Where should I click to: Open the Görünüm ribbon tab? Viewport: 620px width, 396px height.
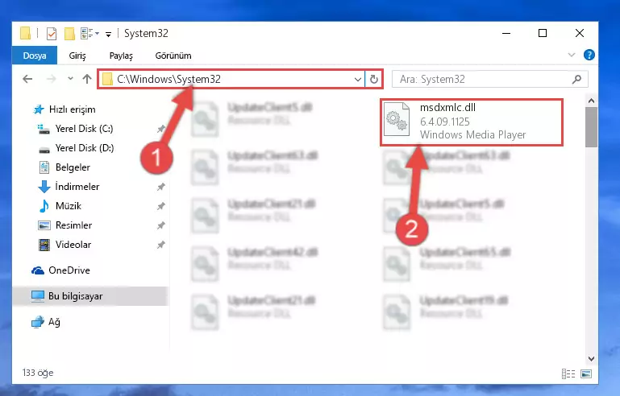click(173, 56)
